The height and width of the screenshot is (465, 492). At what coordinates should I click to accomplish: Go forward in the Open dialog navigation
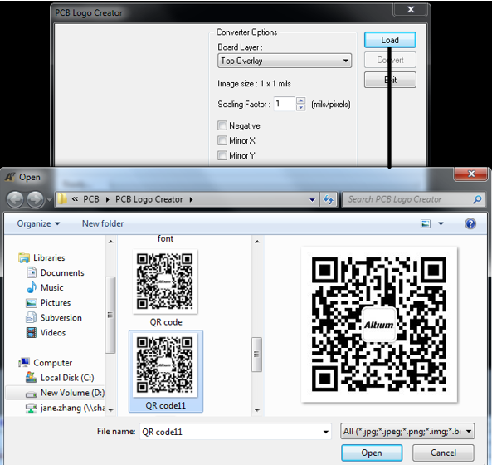pyautogui.click(x=35, y=199)
